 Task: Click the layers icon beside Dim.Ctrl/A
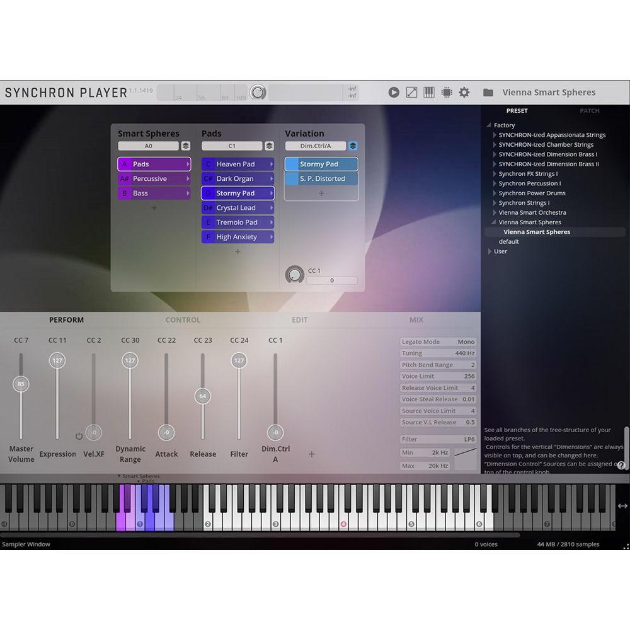[x=353, y=146]
